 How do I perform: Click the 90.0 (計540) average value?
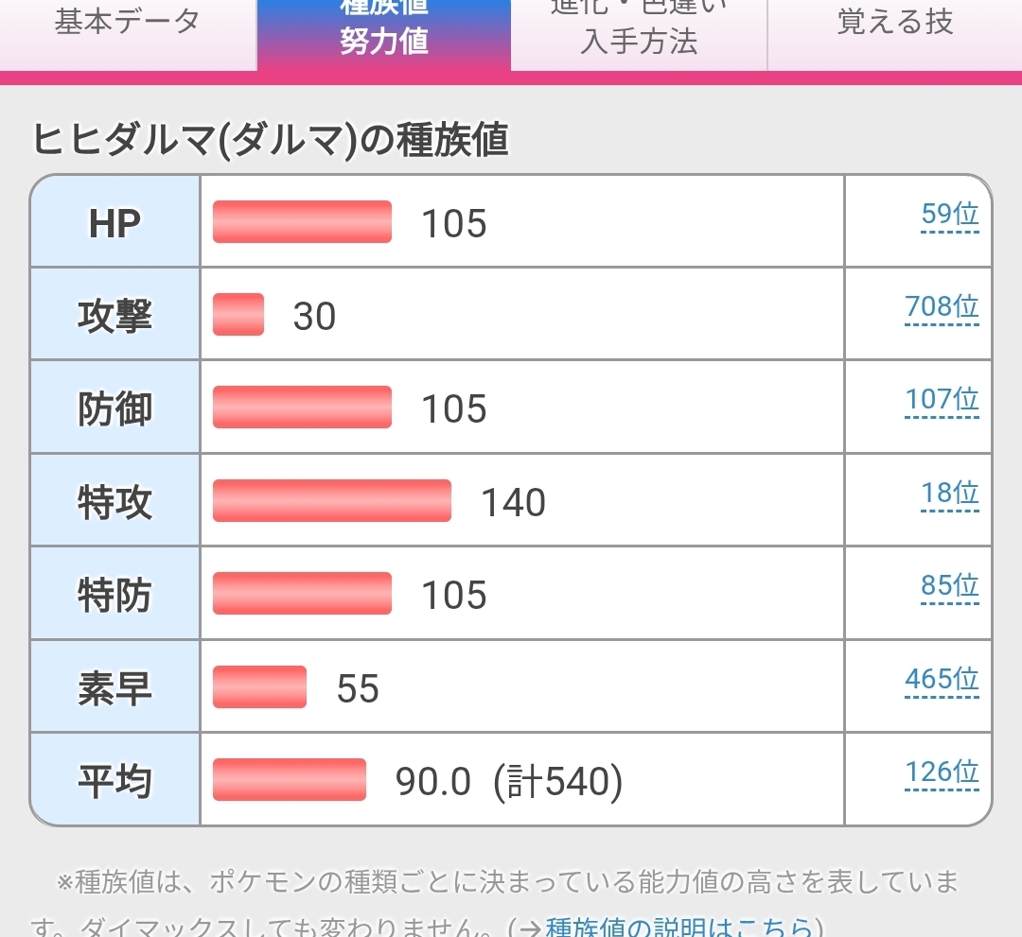tap(509, 783)
